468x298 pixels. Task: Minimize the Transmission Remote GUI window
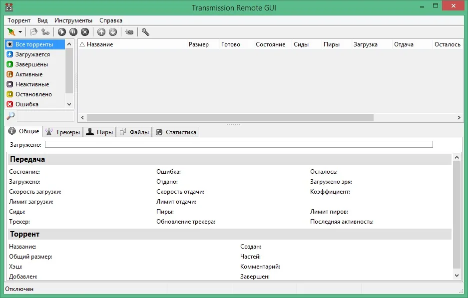[422, 6]
